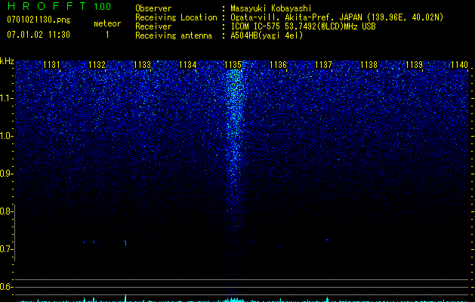Screen dimensions: 475x302
Task: Click antenna text A504HB(yagi 4el)
Action: [267, 35]
